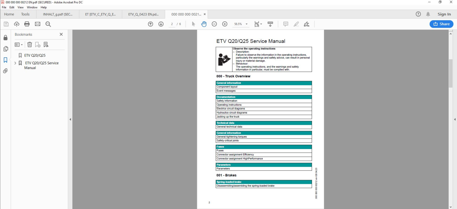Select the Hand pan tool
This screenshot has height=209, width=457.
coord(204,24)
